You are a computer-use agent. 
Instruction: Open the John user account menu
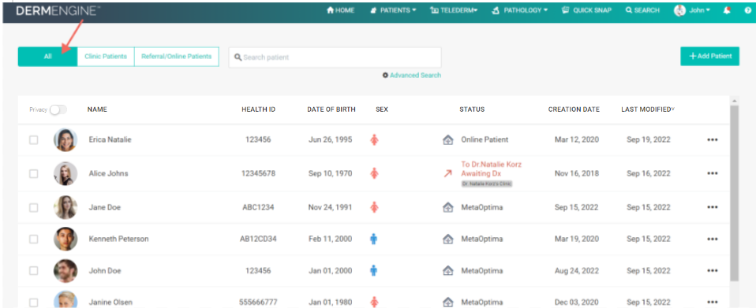click(699, 10)
